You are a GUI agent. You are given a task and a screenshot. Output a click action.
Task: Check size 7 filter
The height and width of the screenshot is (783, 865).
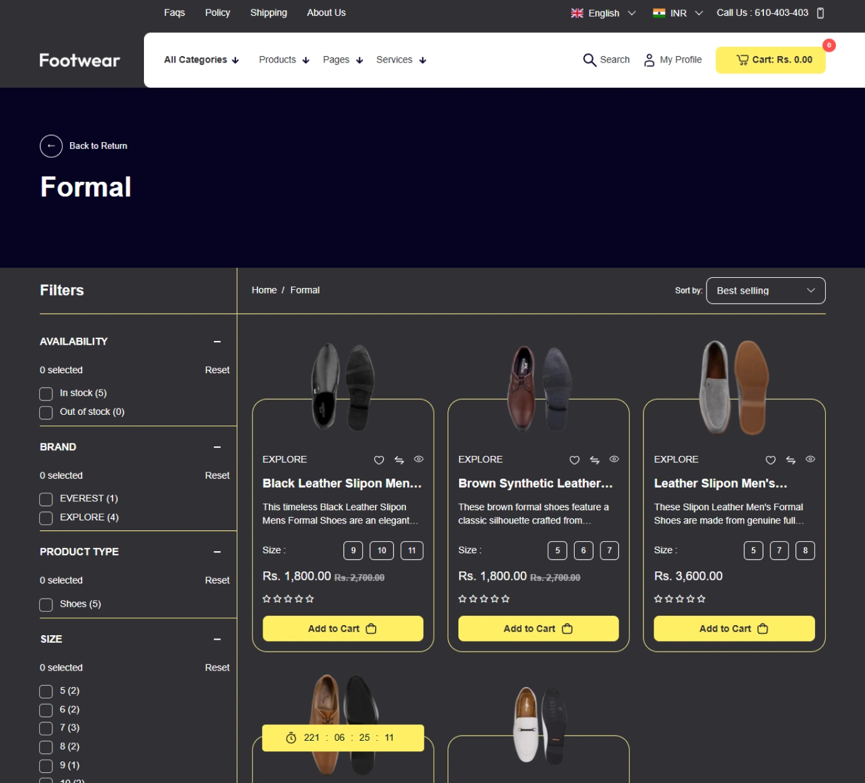46,729
